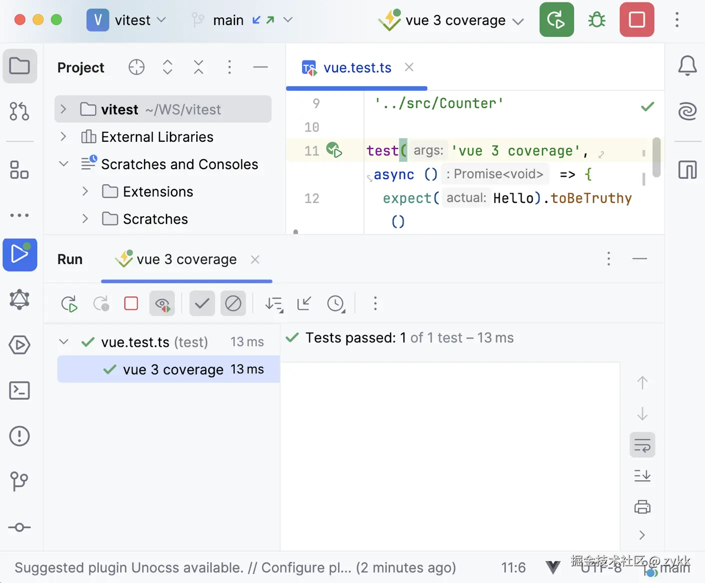The width and height of the screenshot is (705, 583).
Task: Open the Problems tool window
Action: tap(19, 436)
